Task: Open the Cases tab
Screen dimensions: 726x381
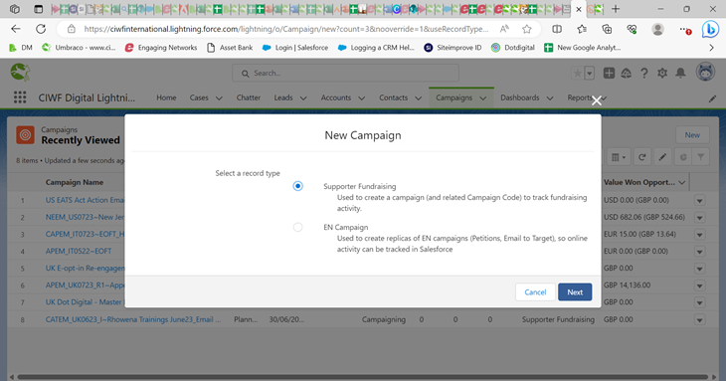Action: click(199, 97)
